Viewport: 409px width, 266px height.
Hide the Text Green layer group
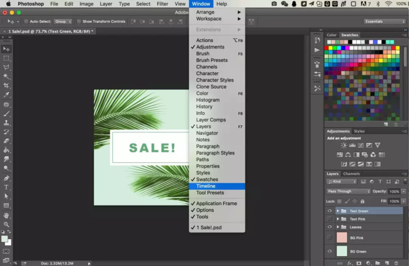tap(330, 211)
